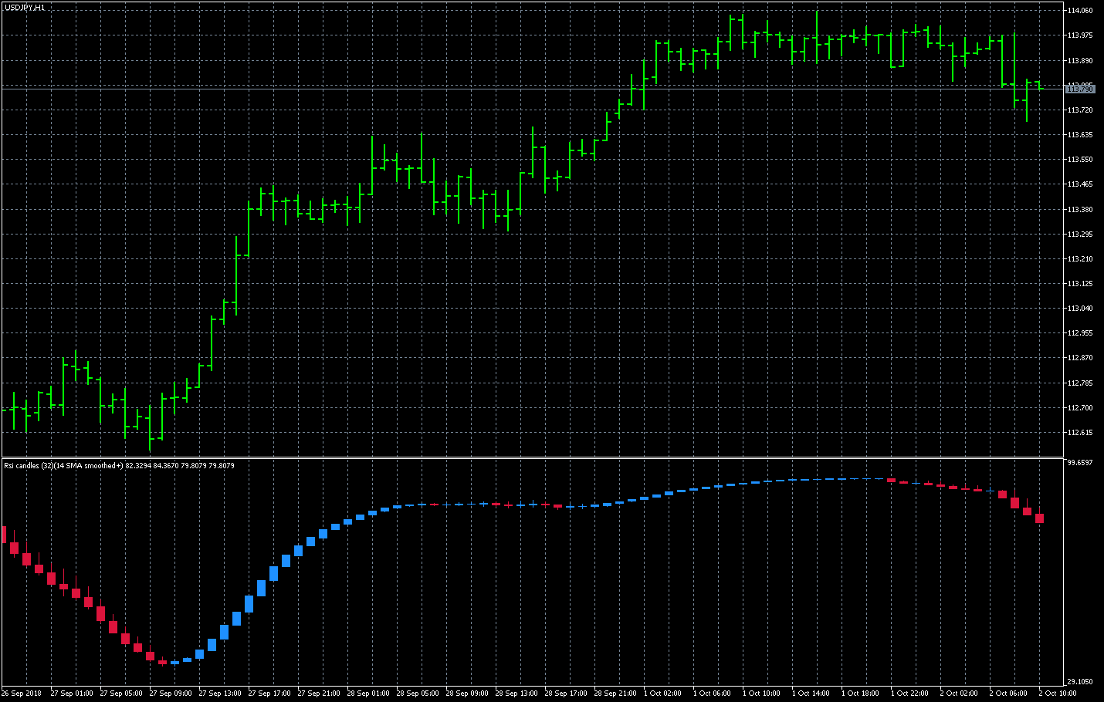Image resolution: width=1104 pixels, height=702 pixels.
Task: Click the 114.060 price scale label
Action: point(1079,11)
